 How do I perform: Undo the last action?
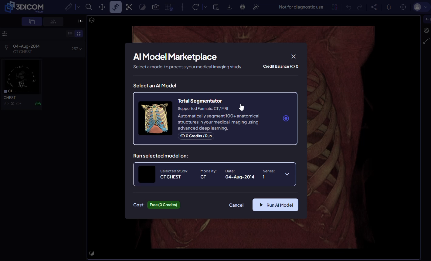point(349,7)
